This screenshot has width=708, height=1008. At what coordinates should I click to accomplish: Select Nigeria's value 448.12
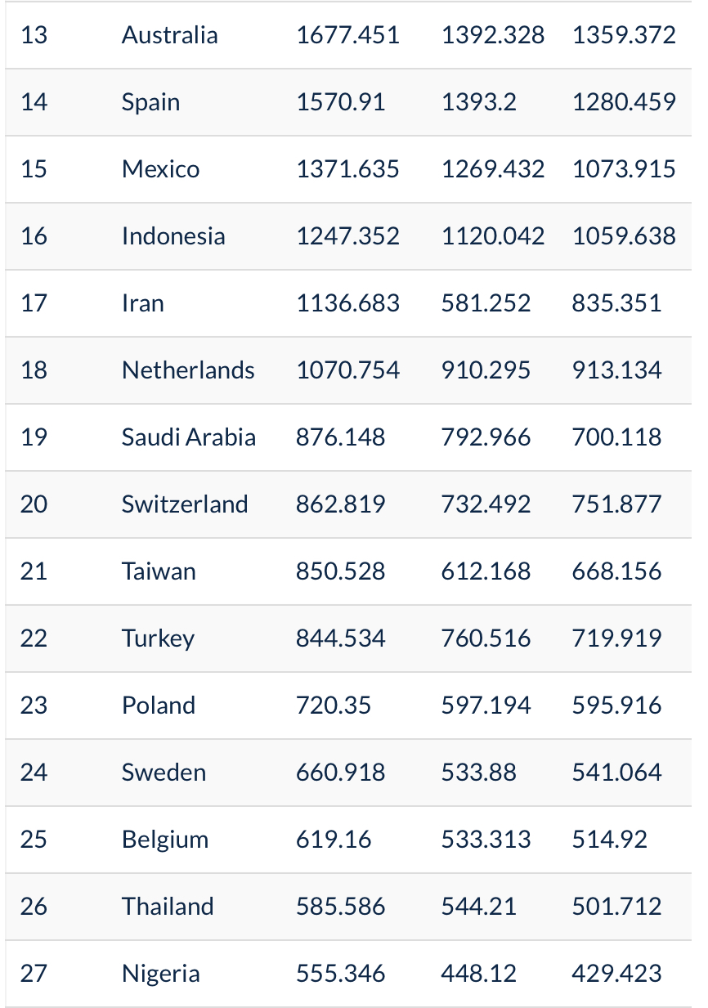[x=479, y=974]
